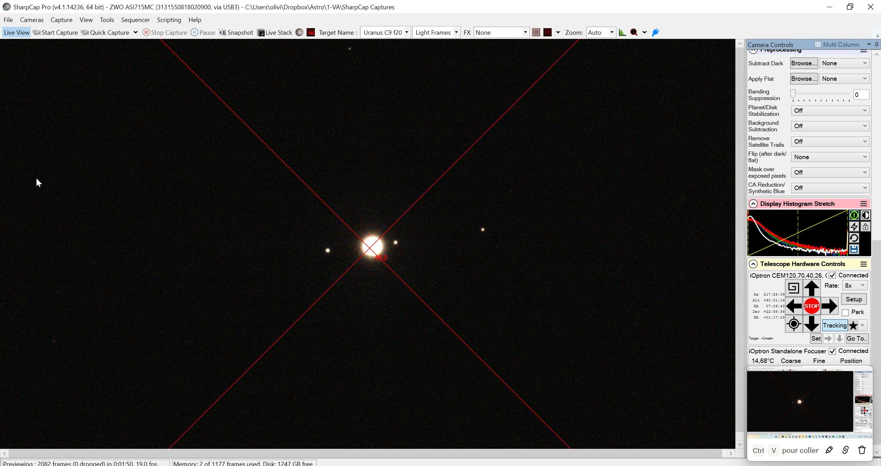Image resolution: width=881 pixels, height=466 pixels.
Task: Click the histogram auto-stretch lightning icon
Action: point(853,227)
